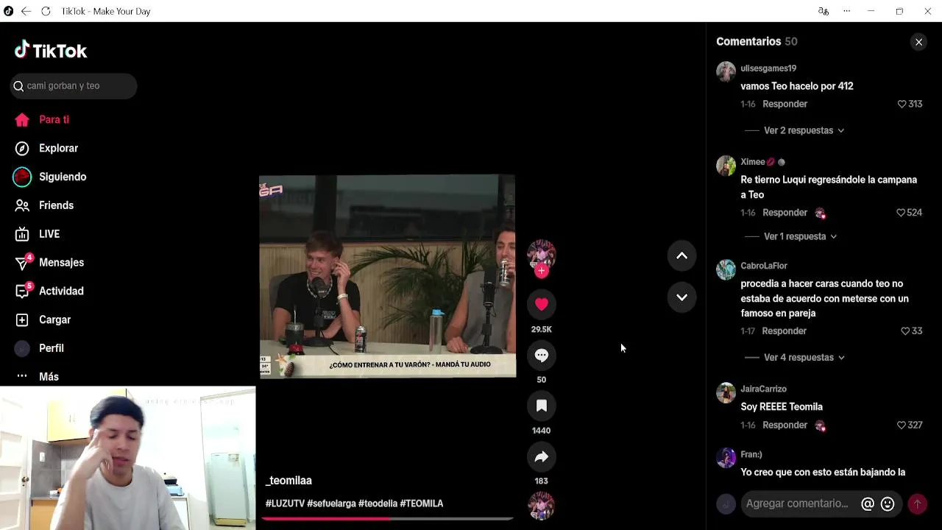Image resolution: width=942 pixels, height=530 pixels.
Task: Open the #teodella hashtag
Action: tap(378, 504)
